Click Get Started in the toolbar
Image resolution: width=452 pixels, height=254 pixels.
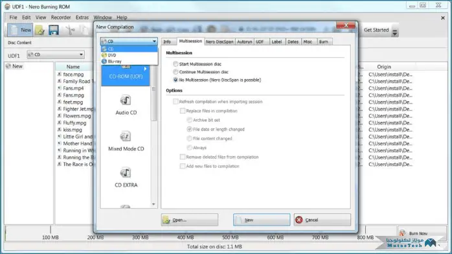coord(376,30)
